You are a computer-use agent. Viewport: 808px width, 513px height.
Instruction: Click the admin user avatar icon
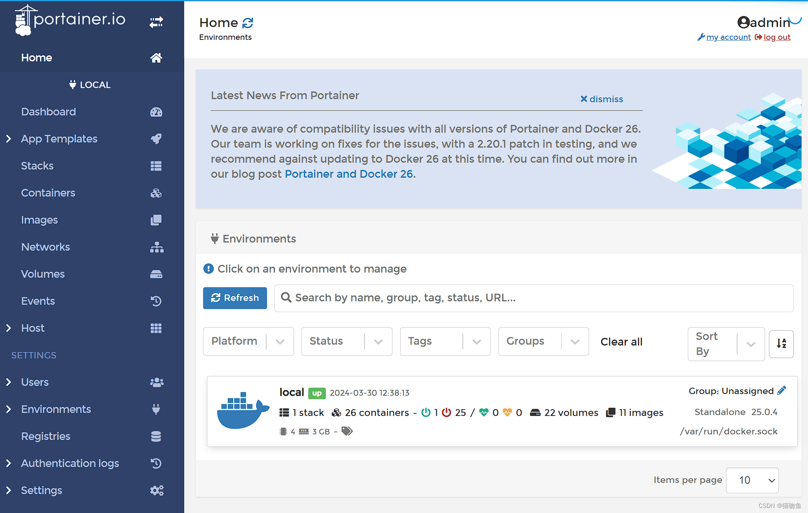coord(744,22)
